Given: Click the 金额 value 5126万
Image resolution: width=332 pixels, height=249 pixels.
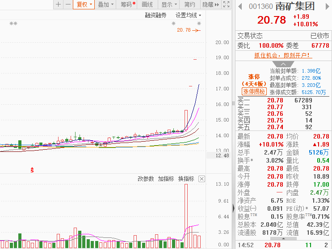Looking at the screenshot, I should (319, 152).
